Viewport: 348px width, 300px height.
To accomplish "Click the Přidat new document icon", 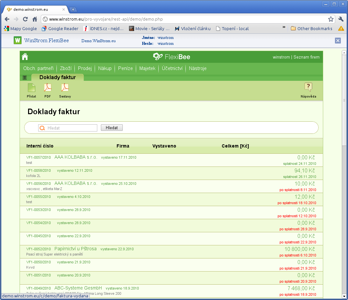I will click(31, 88).
